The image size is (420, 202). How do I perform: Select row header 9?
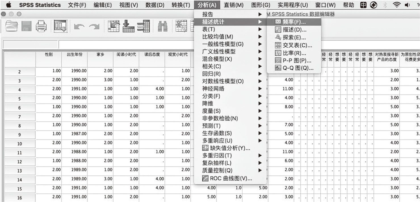pyautogui.click(x=20, y=135)
